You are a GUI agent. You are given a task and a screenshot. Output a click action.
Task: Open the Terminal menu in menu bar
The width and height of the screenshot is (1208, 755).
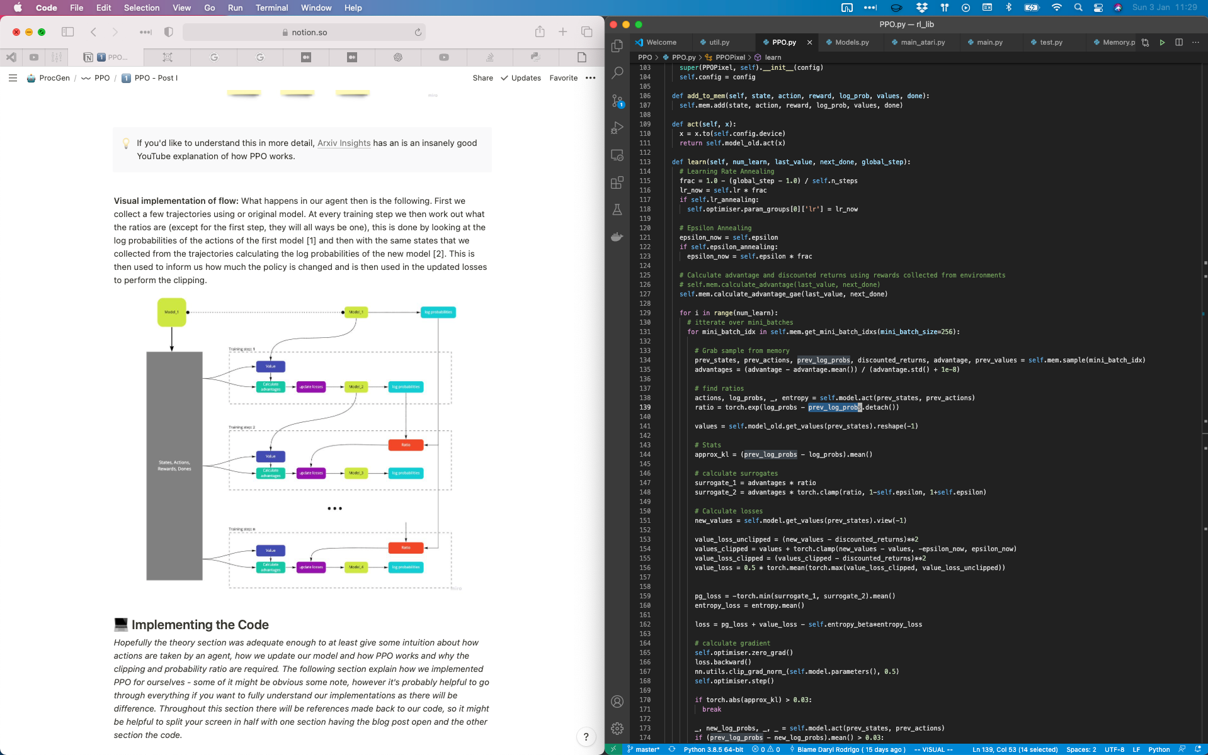pos(271,8)
